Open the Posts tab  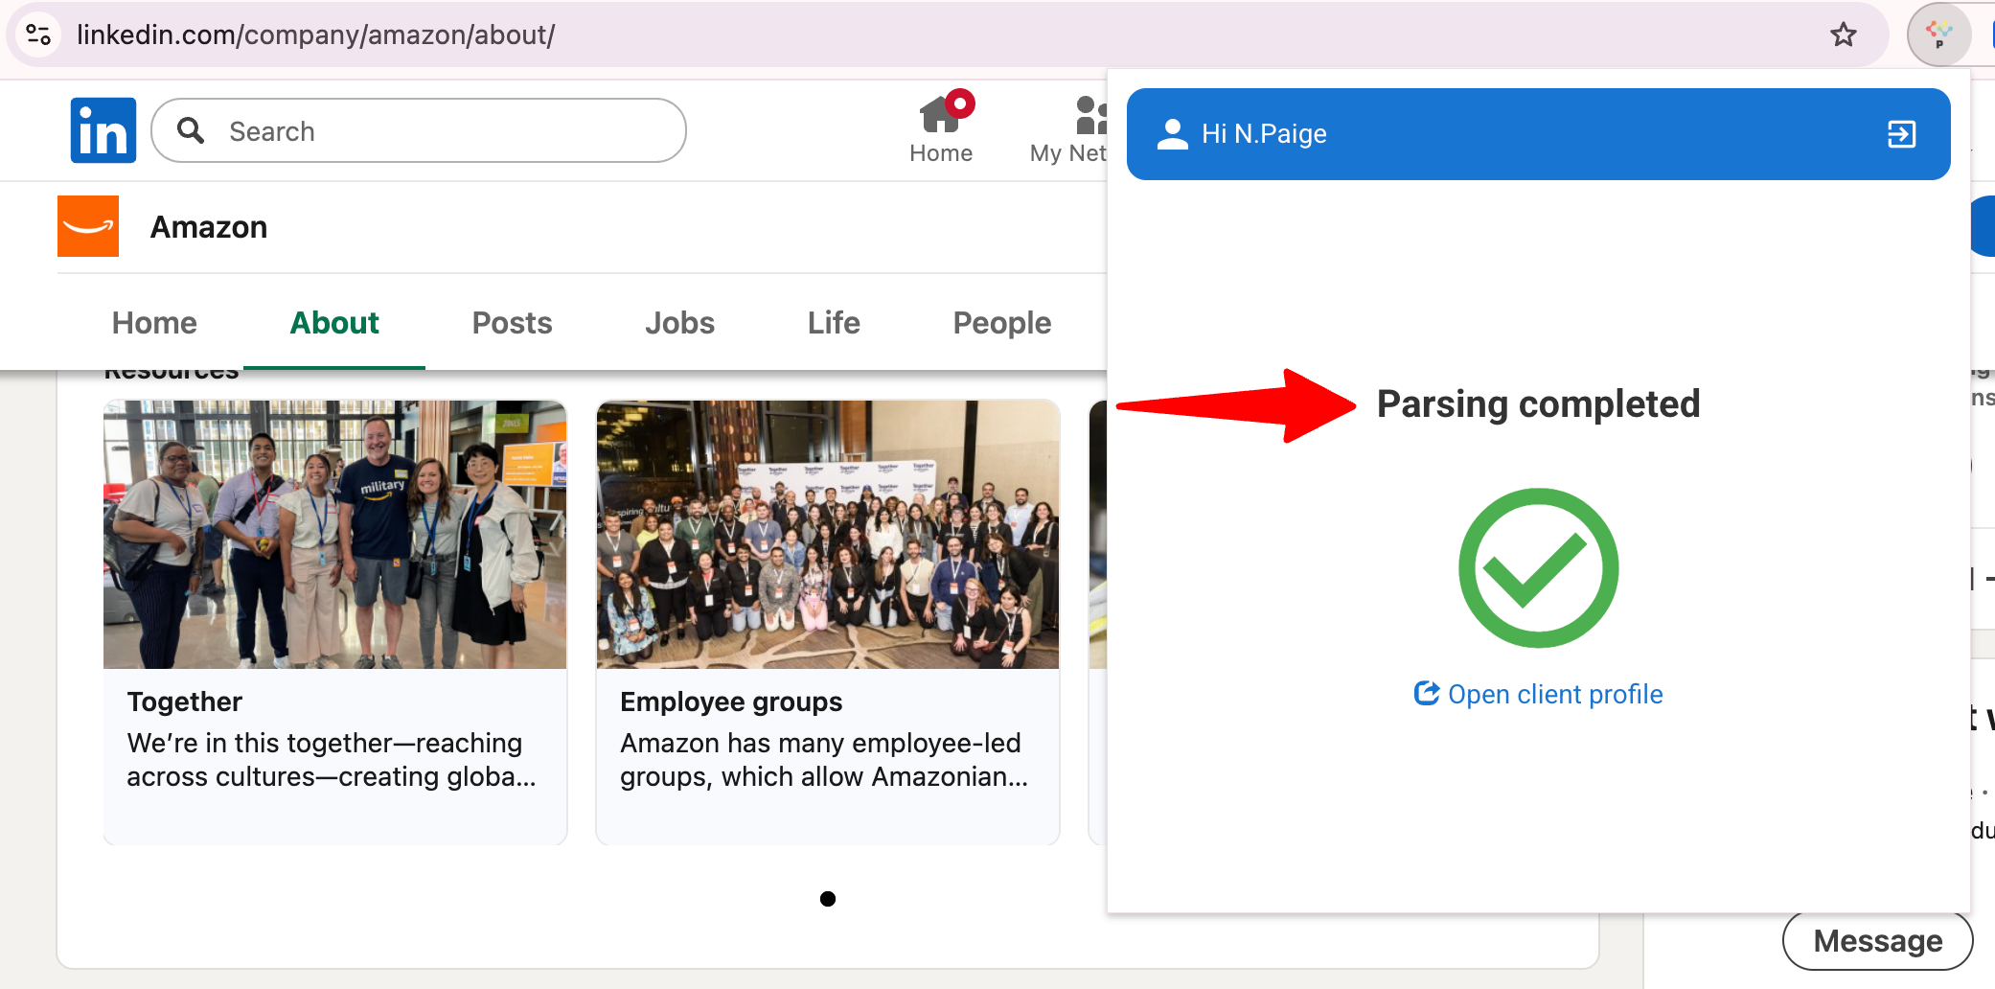coord(512,323)
